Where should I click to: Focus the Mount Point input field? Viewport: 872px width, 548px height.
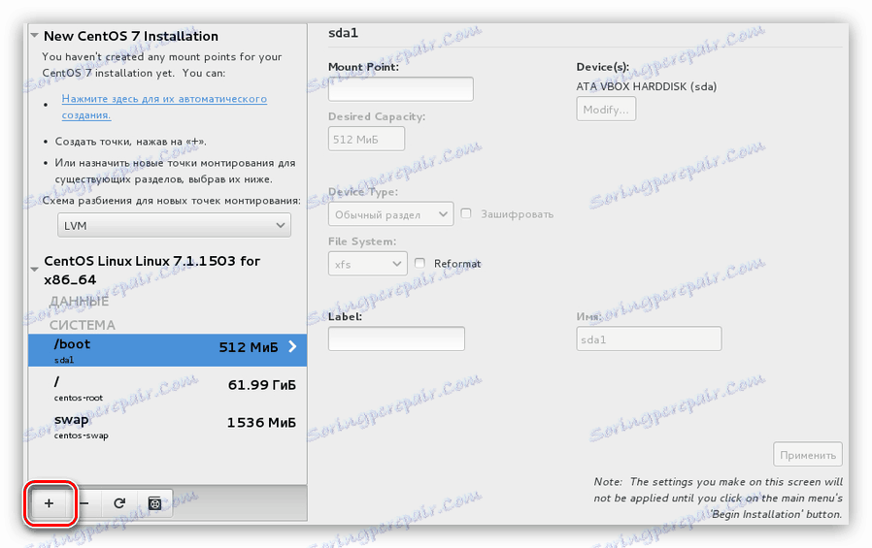400,89
